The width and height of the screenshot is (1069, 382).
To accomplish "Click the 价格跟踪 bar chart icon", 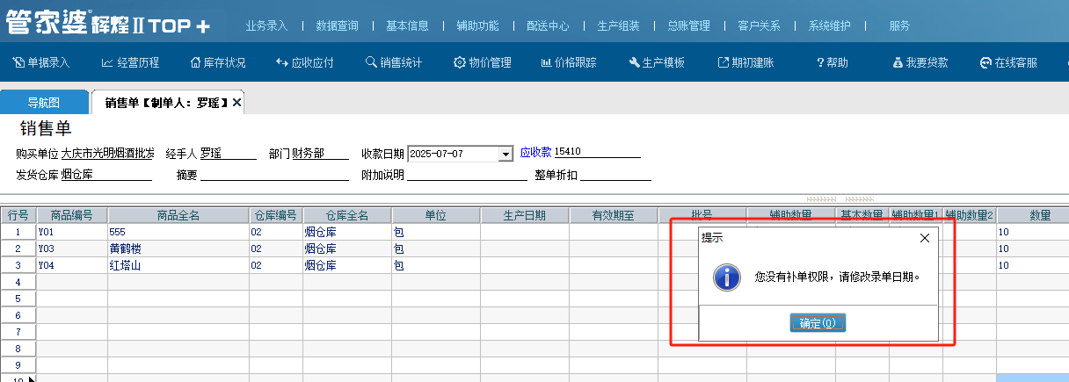I will click(x=546, y=63).
